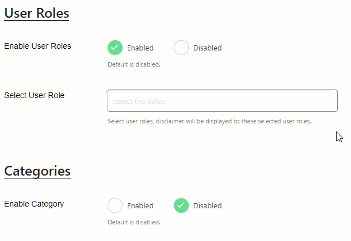Click the 'Enable User Roles' setting label
The image size is (351, 241).
(x=37, y=46)
